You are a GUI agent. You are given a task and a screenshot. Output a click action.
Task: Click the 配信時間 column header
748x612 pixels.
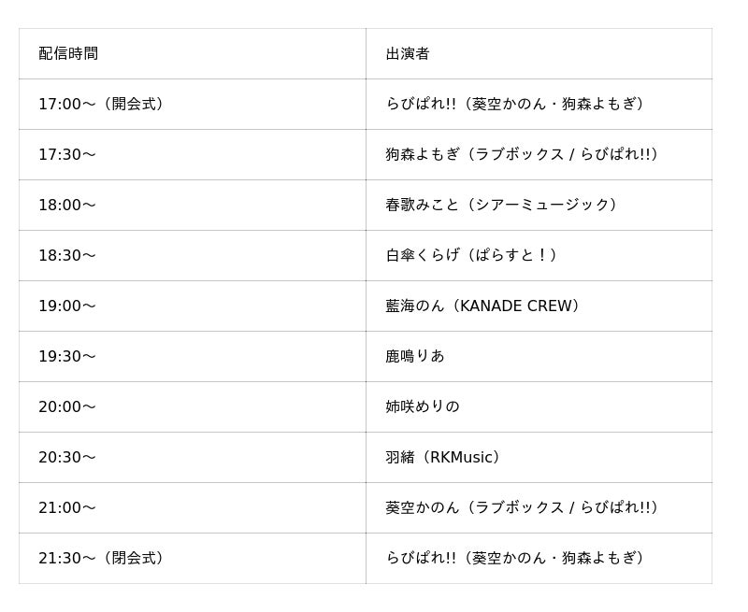[x=68, y=54]
